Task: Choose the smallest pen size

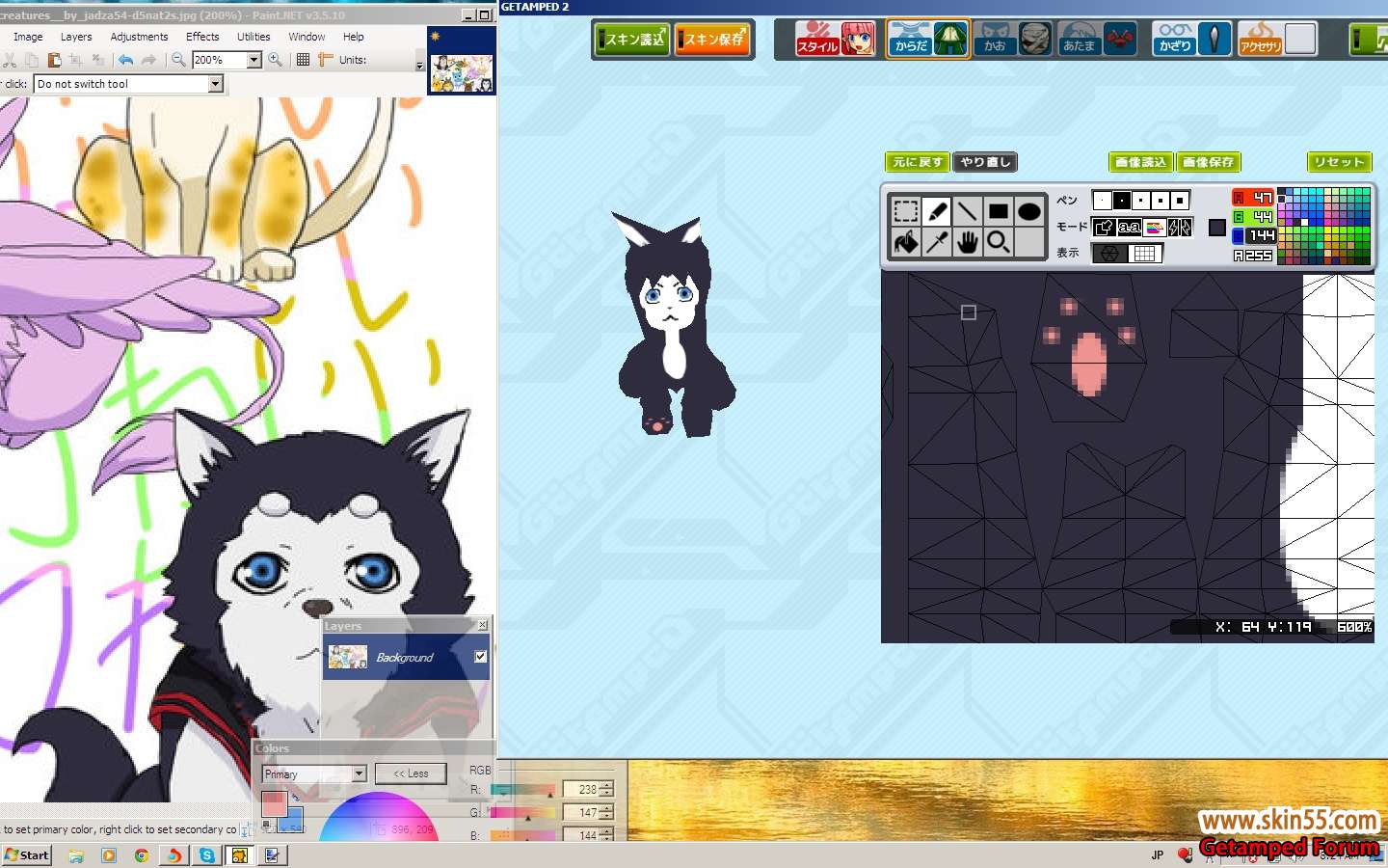Action: pyautogui.click(x=1102, y=201)
